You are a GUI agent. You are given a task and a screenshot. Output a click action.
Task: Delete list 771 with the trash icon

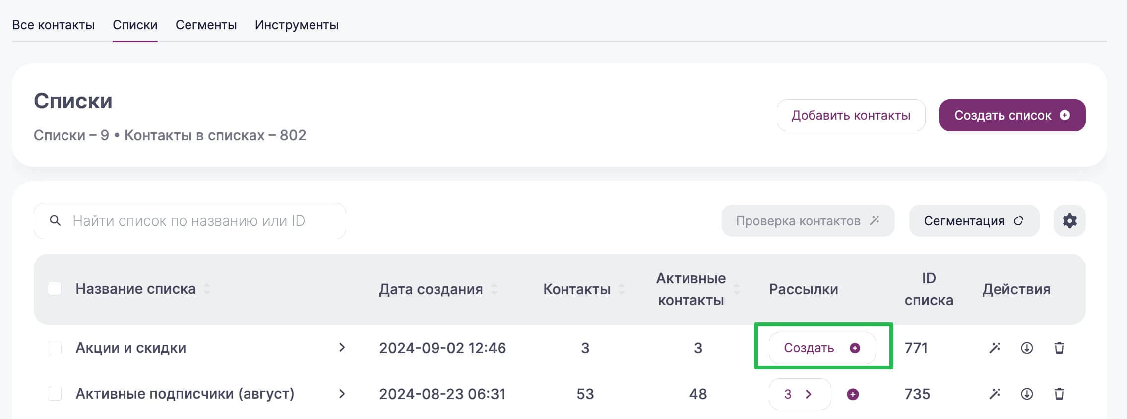point(1059,348)
